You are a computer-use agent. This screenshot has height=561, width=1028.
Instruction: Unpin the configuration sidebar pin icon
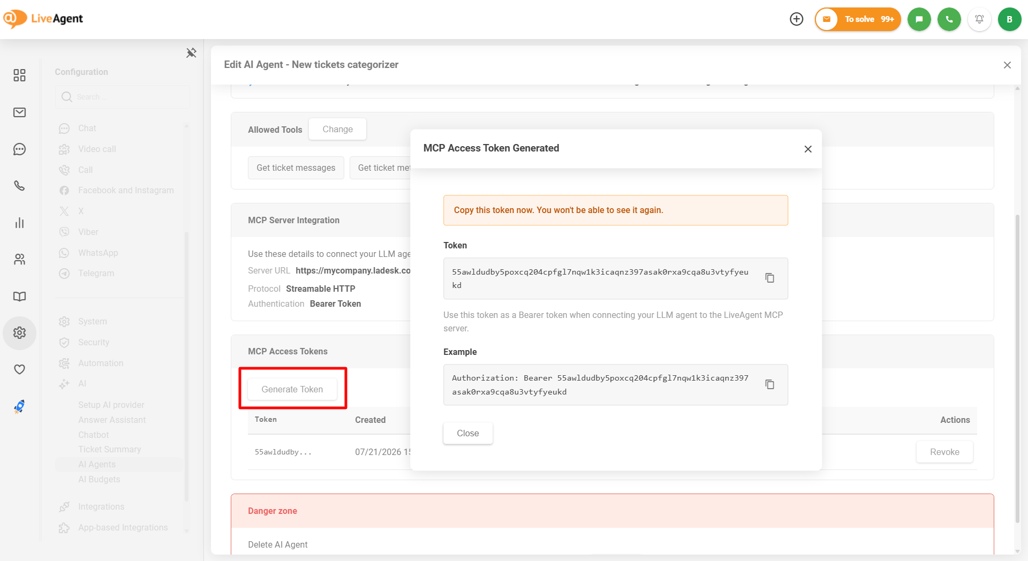point(191,52)
